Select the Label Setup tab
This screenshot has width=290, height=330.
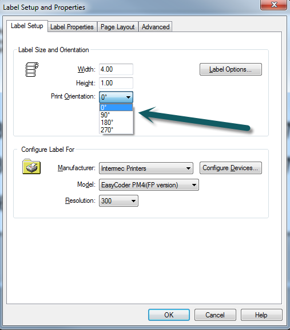tap(27, 26)
